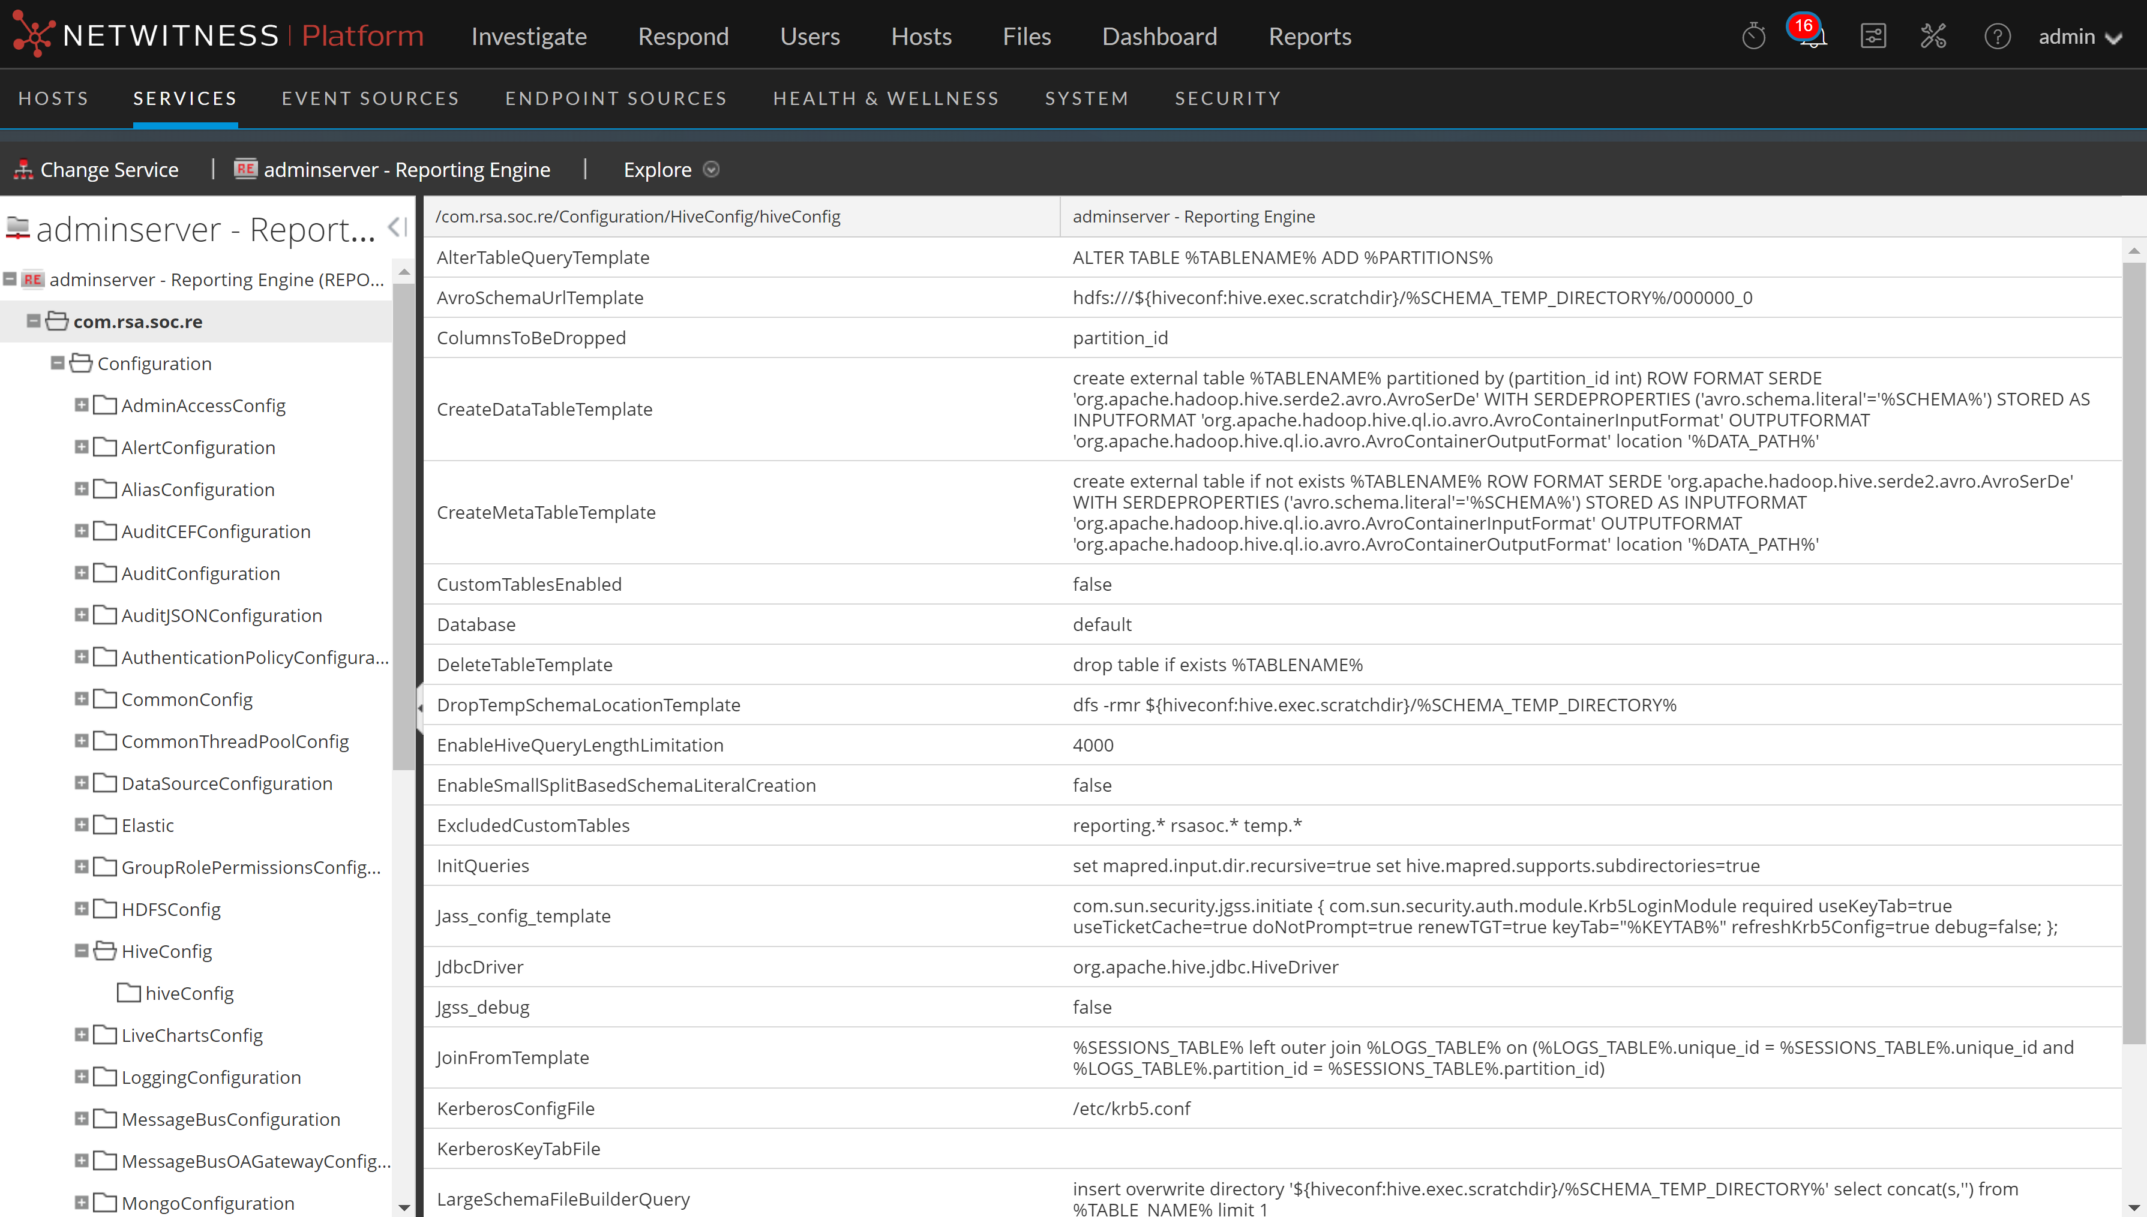This screenshot has height=1217, width=2147.
Task: Switch to the Event Sources tab
Action: click(370, 98)
